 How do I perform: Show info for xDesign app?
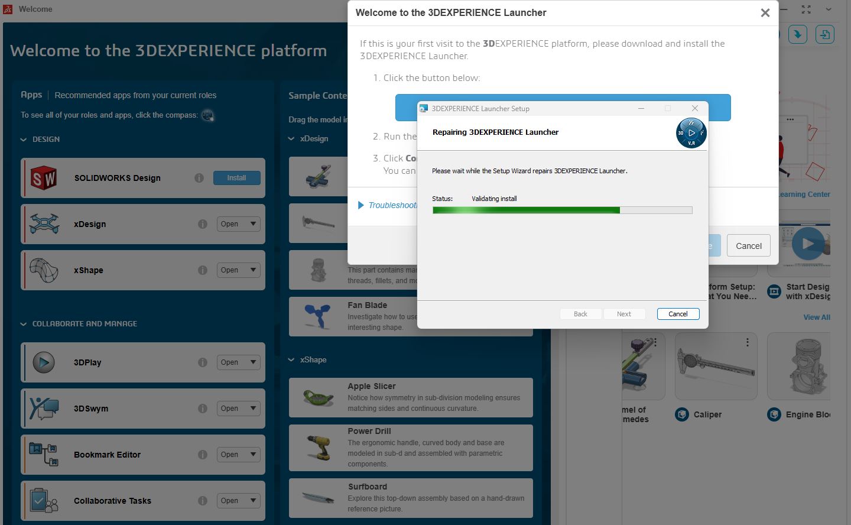tap(203, 224)
